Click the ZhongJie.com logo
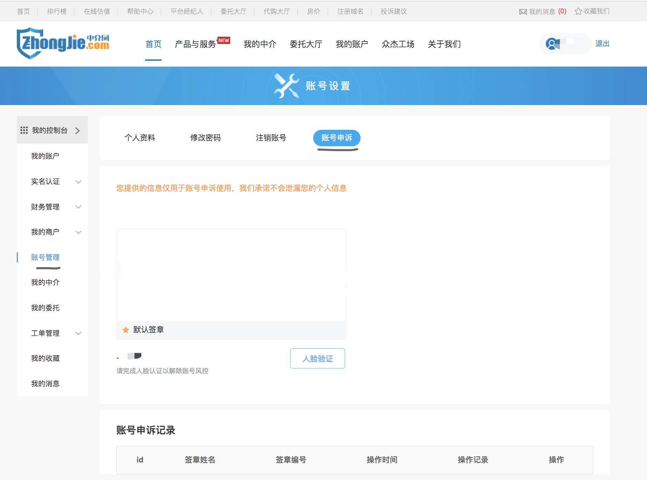This screenshot has height=480, width=647. (63, 43)
